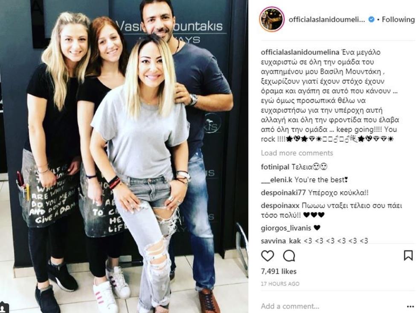This screenshot has width=418, height=313.
Task: Open despoinaki77's profile from comments
Action: [x=283, y=193]
